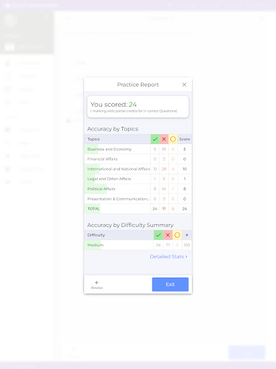Click the orange circle icon in Difficulty header
The width and height of the screenshot is (276, 369).
(177, 235)
